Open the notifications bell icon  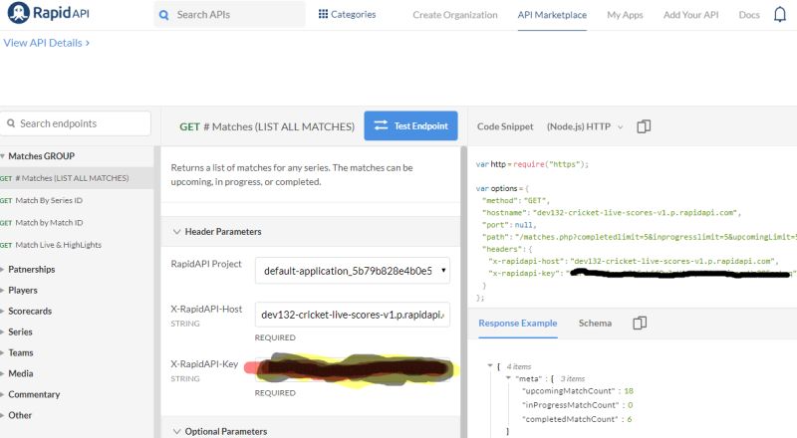point(780,14)
